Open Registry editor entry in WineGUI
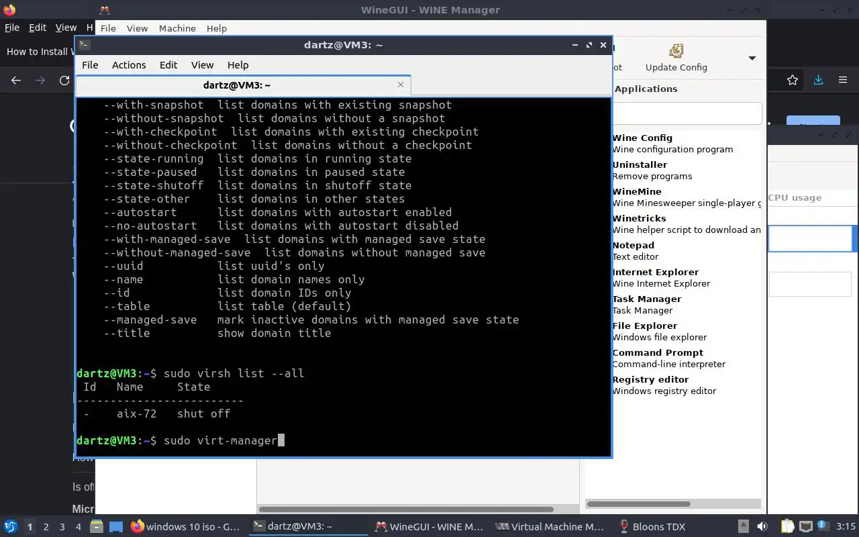The width and height of the screenshot is (859, 537). point(687,385)
